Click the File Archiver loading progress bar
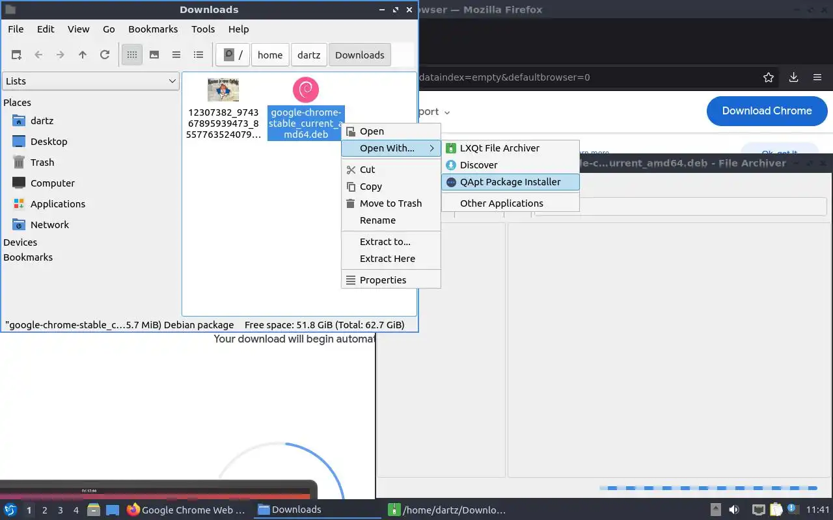 coord(708,487)
